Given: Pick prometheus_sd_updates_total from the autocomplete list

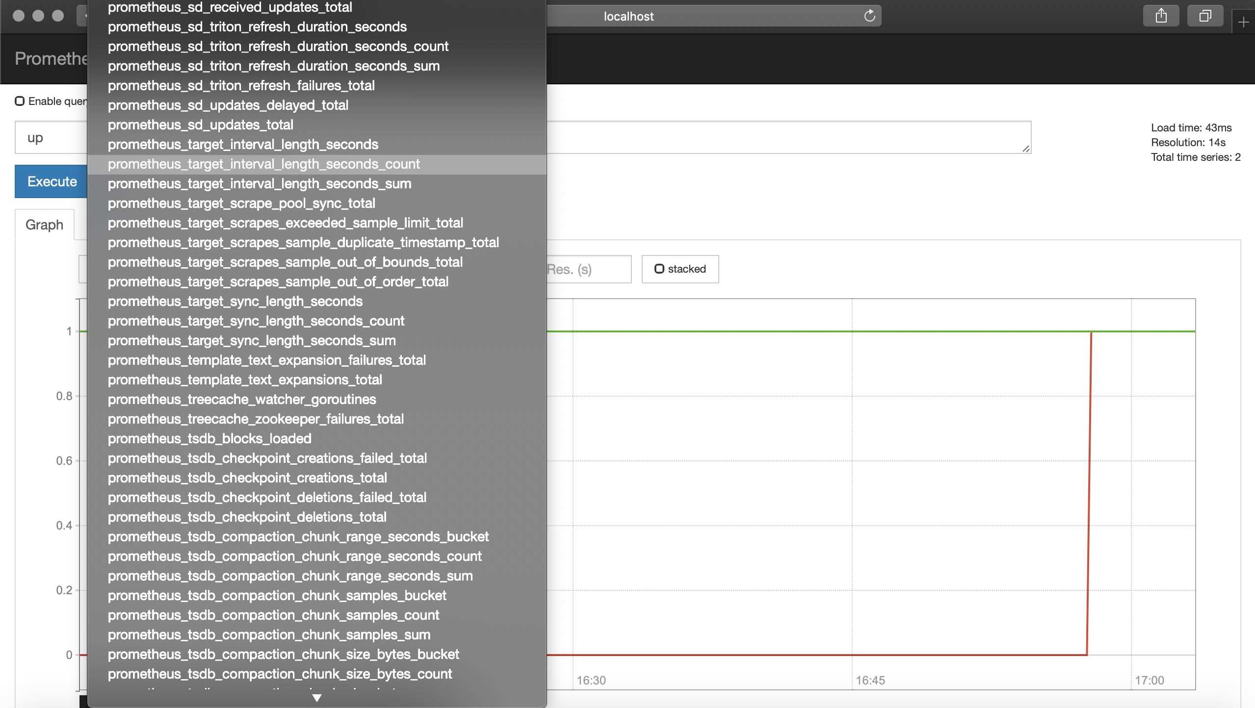Looking at the screenshot, I should tap(200, 125).
